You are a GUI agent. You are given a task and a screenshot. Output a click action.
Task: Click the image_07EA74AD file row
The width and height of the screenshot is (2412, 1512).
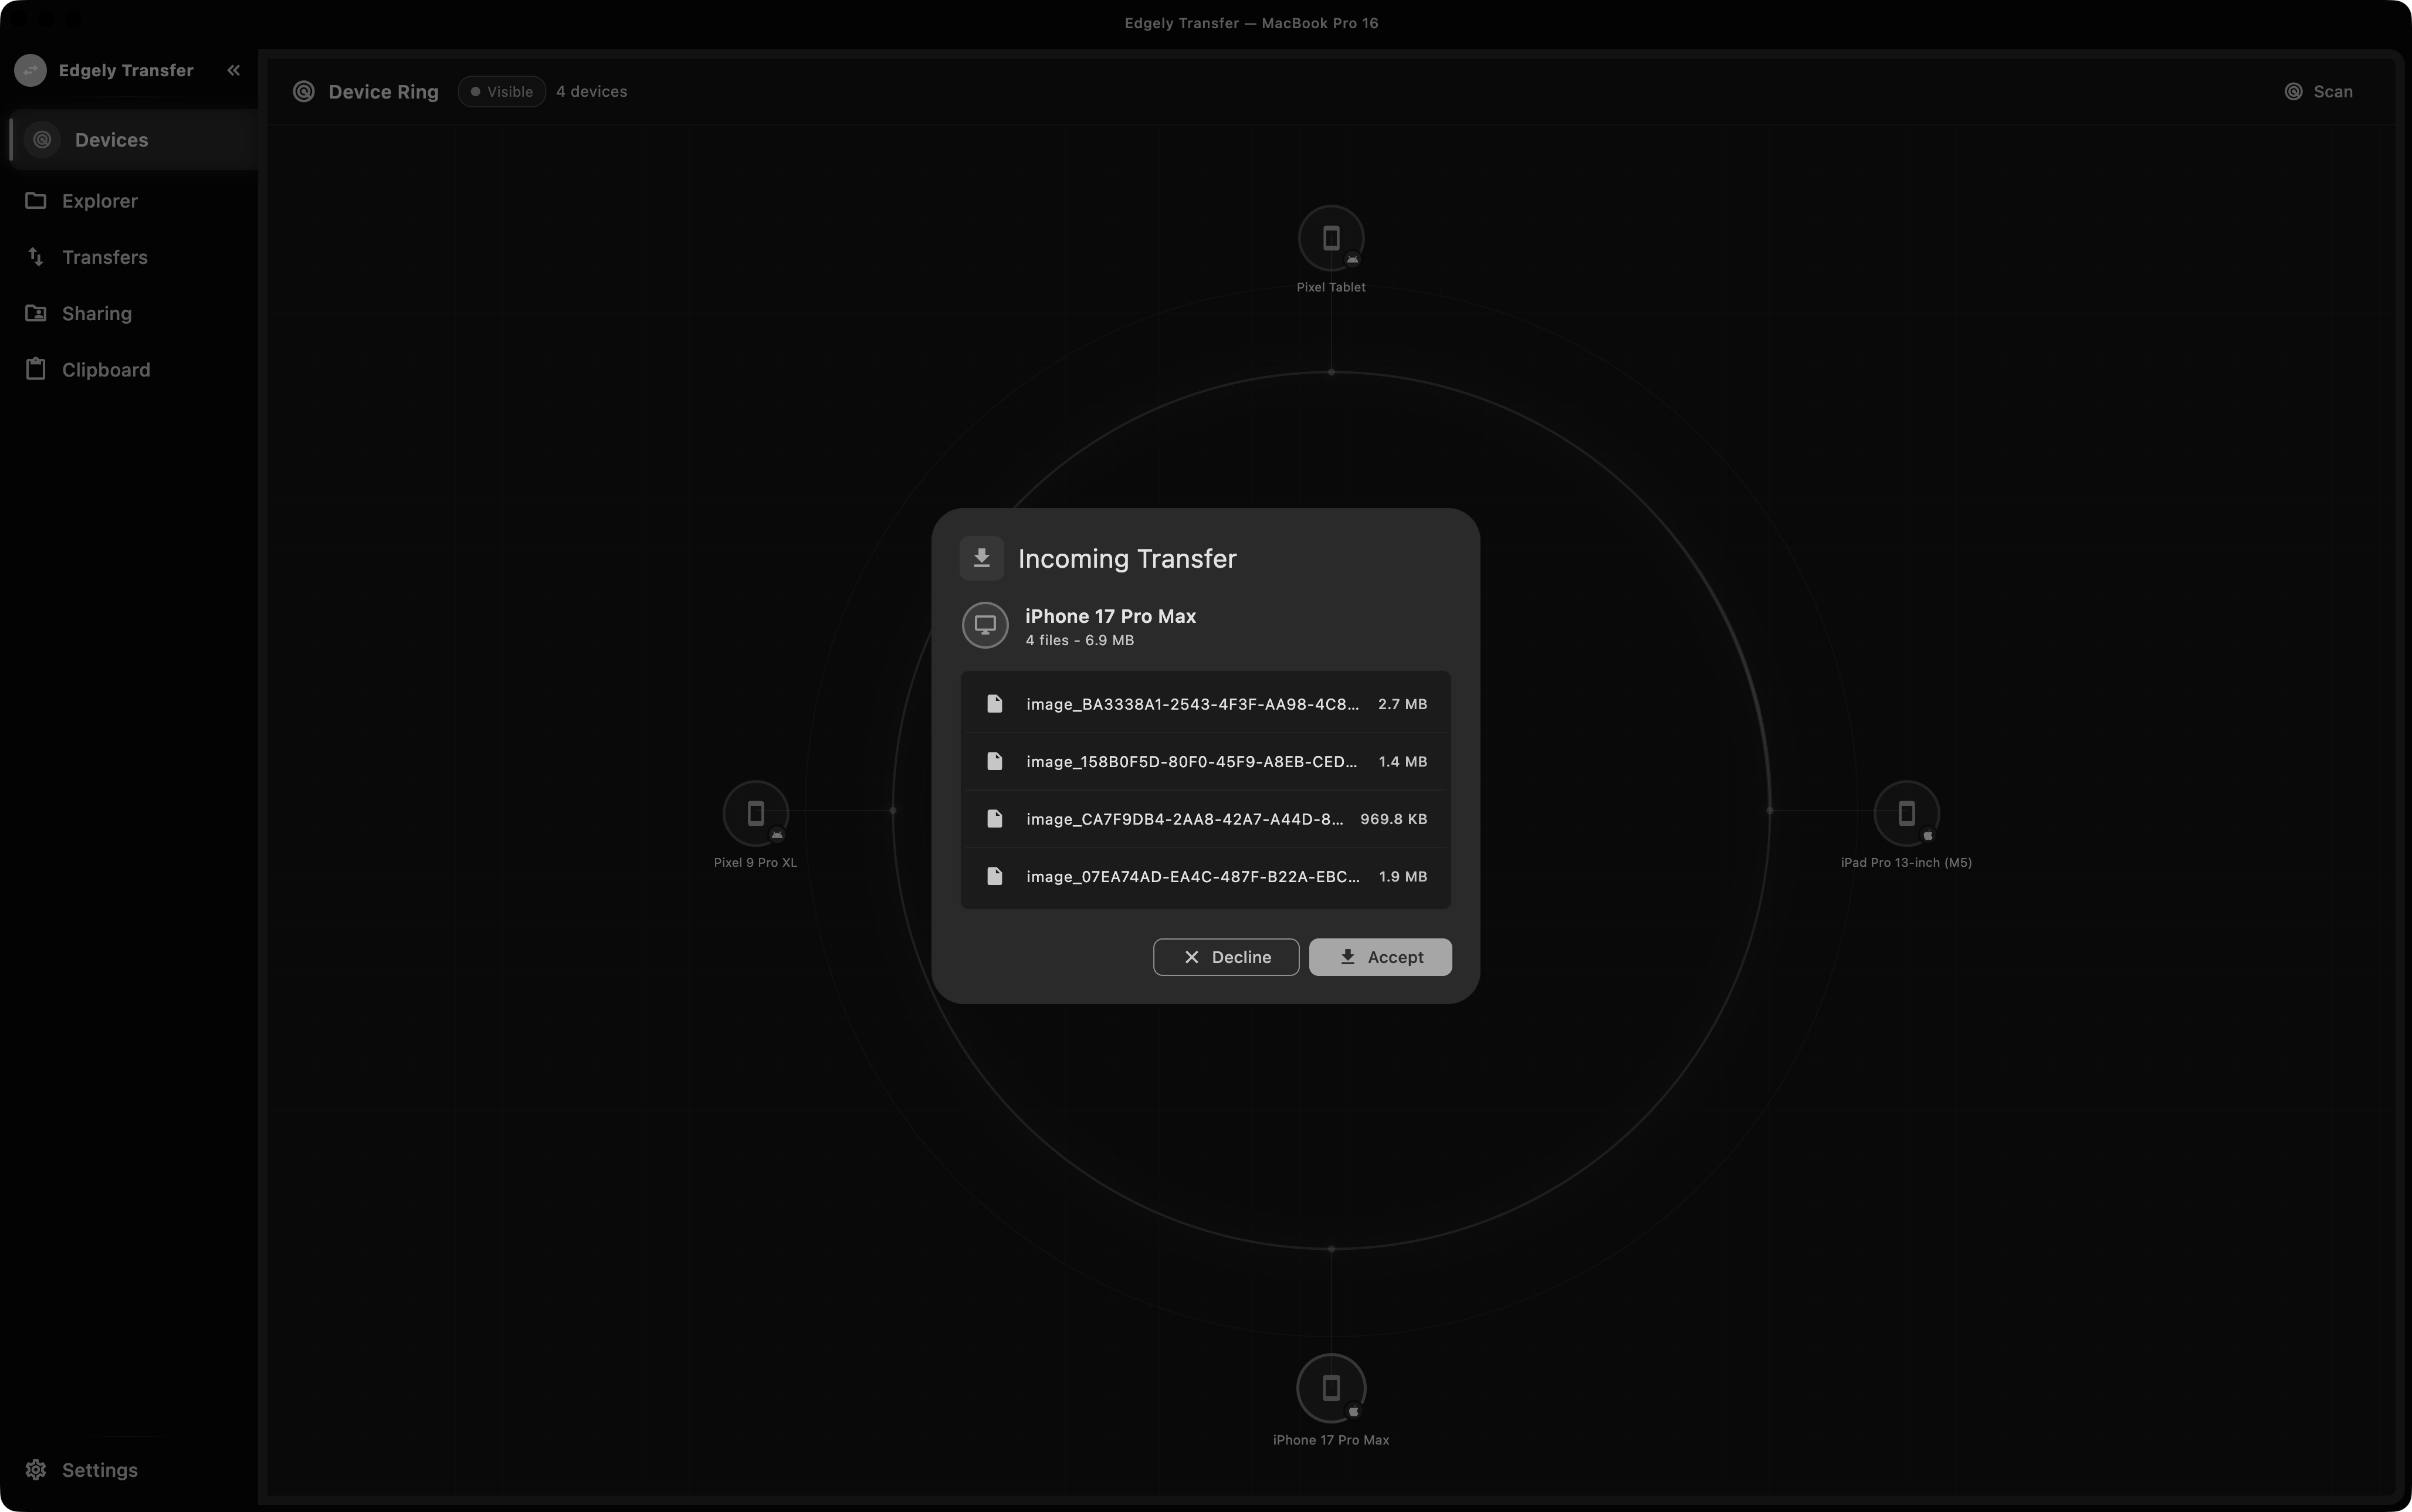tap(1206, 877)
